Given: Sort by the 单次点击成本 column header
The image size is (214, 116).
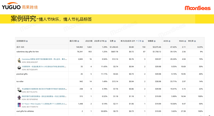Looking at the screenshot, I should [x=128, y=41].
